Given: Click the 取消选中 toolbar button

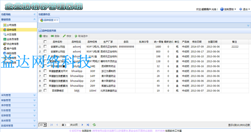Looking at the screenshot, I should (81, 36).
